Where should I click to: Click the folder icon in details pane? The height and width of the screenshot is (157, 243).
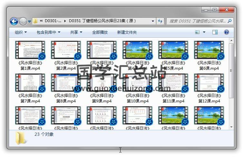20,138
